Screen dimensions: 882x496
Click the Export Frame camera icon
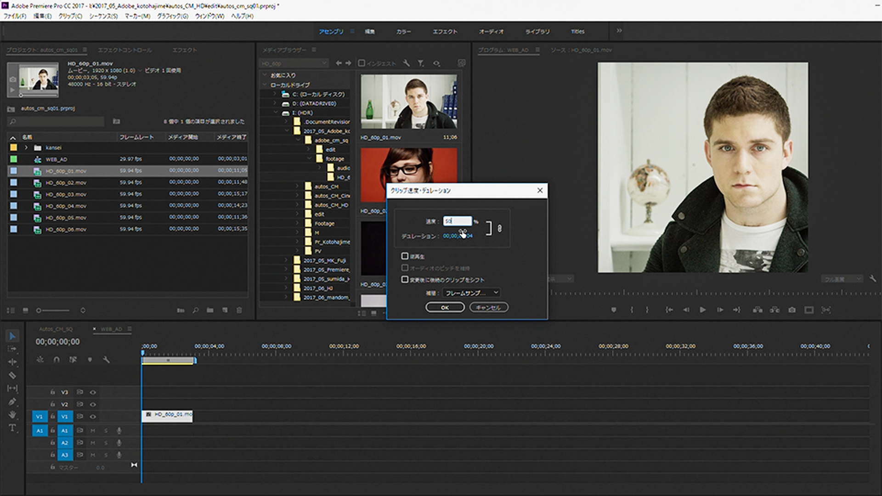792,310
